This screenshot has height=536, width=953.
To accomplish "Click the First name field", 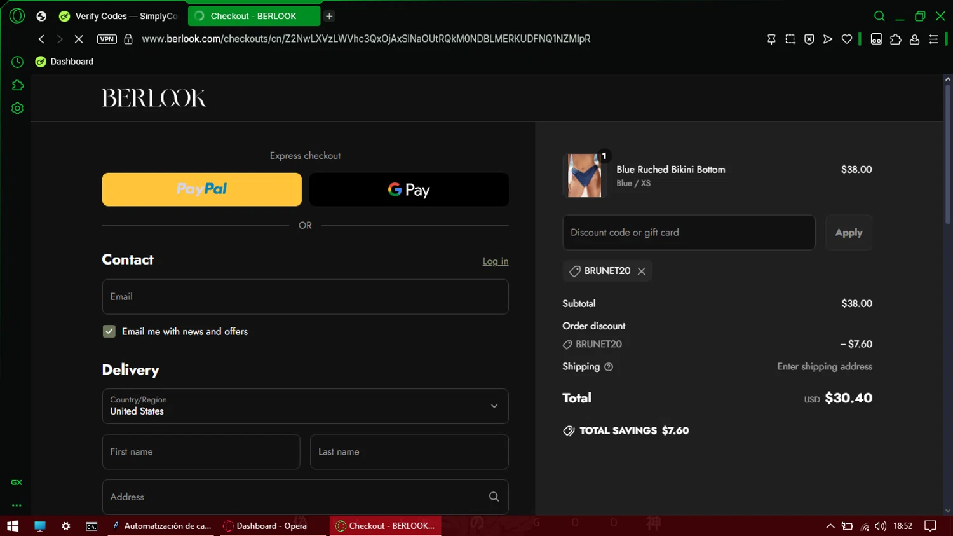I will tap(201, 452).
